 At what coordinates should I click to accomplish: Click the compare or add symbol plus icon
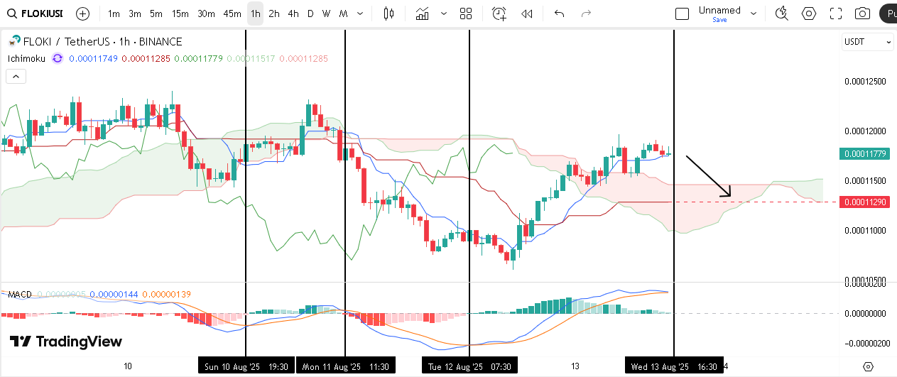coord(82,13)
